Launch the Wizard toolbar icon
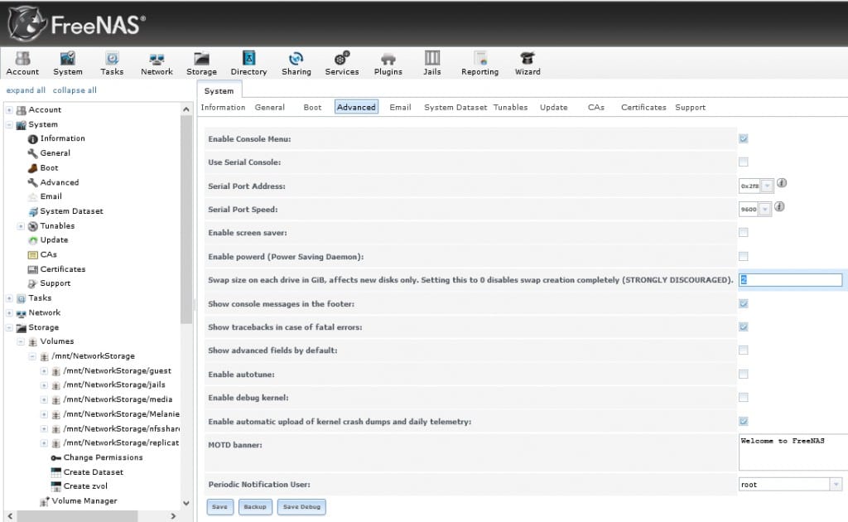 [528, 63]
